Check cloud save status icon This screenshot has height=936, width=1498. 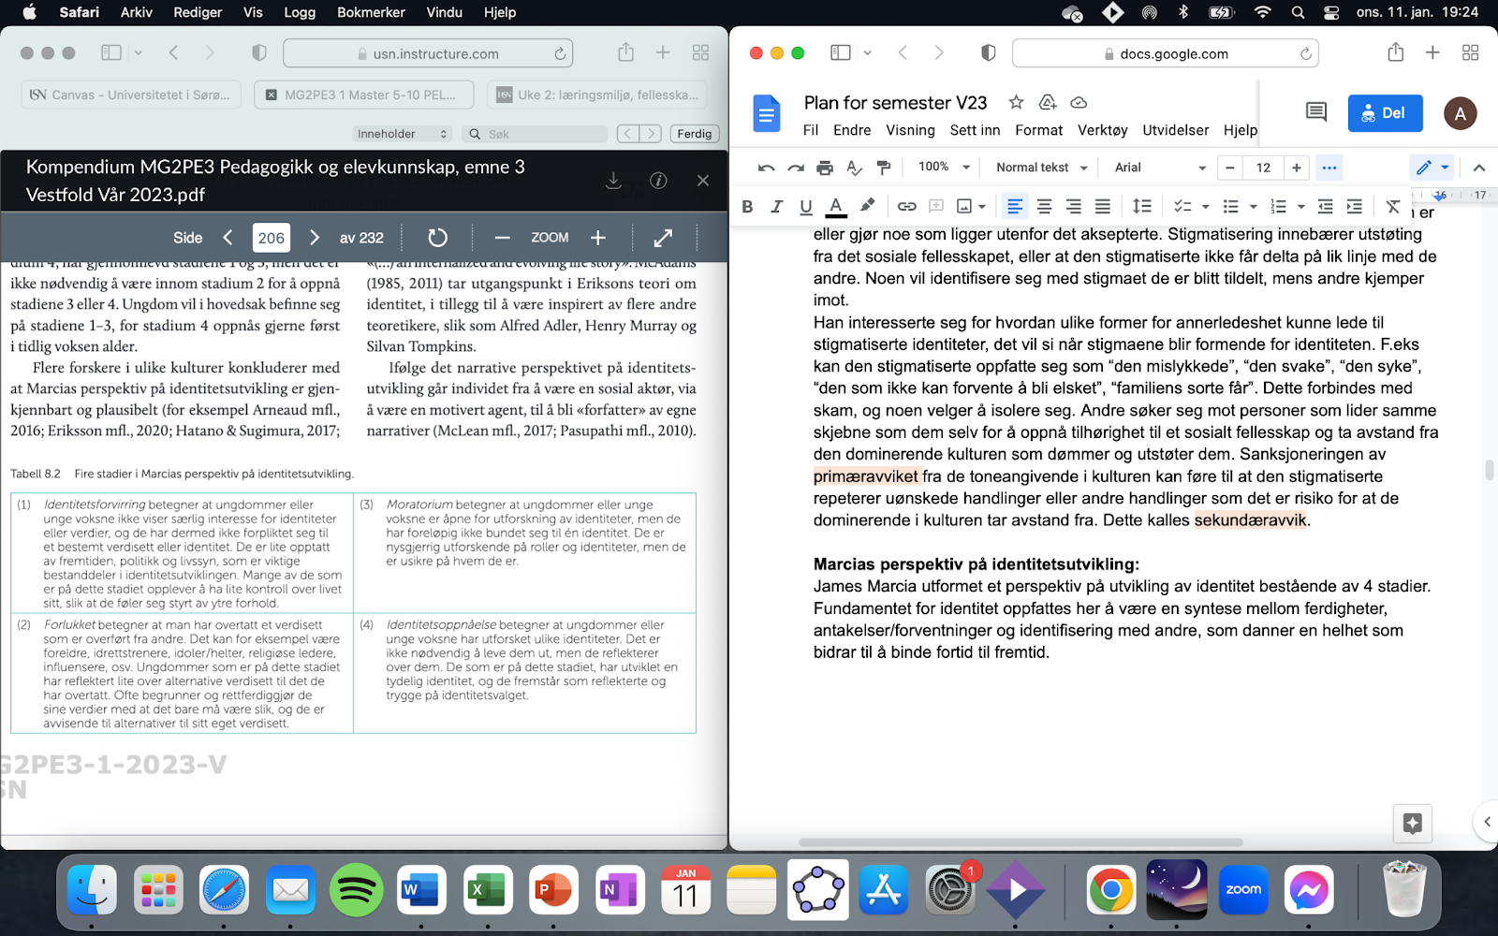(x=1079, y=102)
